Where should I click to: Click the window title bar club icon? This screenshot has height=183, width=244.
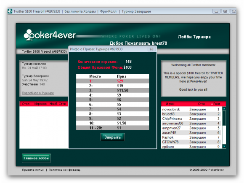(10, 11)
